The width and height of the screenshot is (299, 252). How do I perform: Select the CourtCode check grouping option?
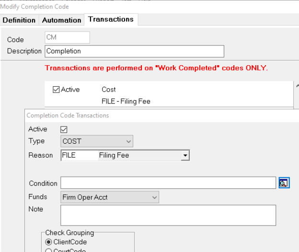click(x=48, y=251)
